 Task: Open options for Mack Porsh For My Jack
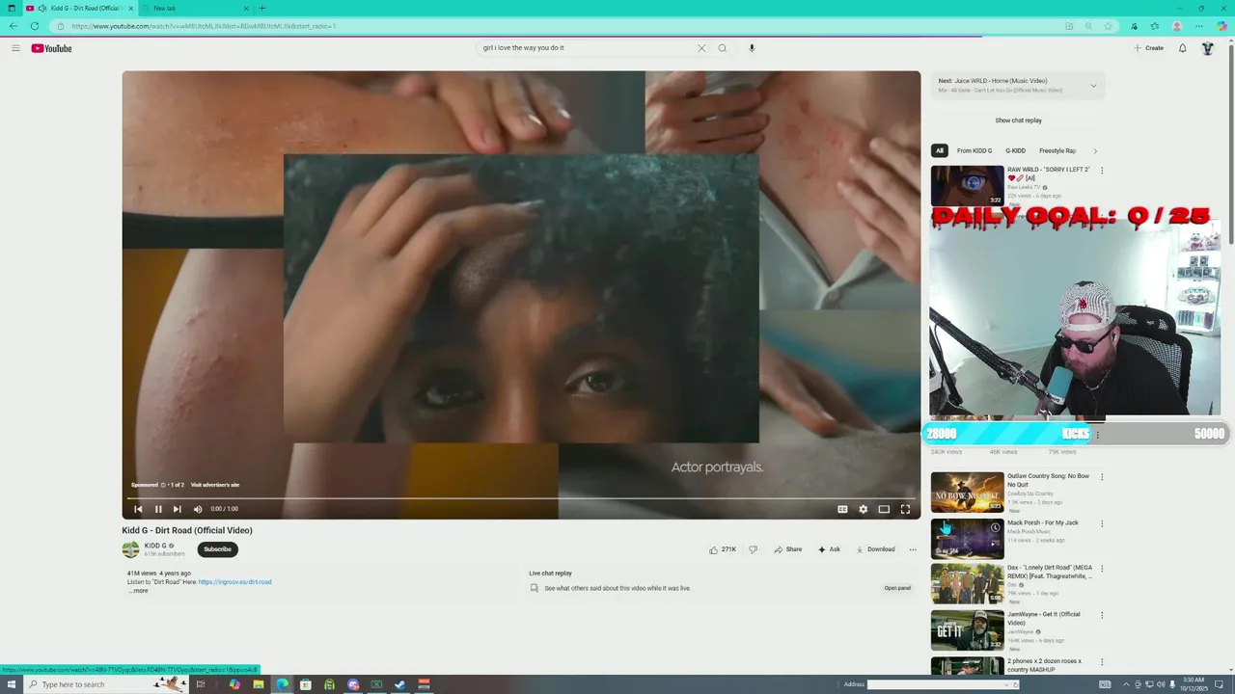coord(1102,524)
